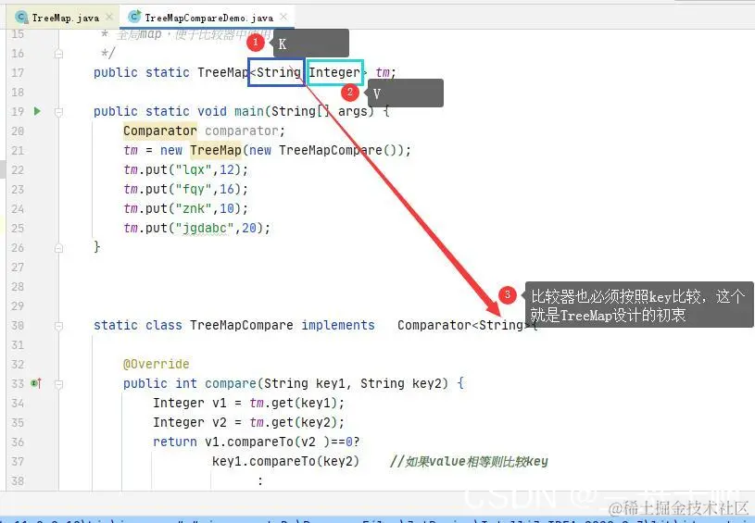
Task: Click the Integer type parameter on line 17
Action: (x=334, y=72)
